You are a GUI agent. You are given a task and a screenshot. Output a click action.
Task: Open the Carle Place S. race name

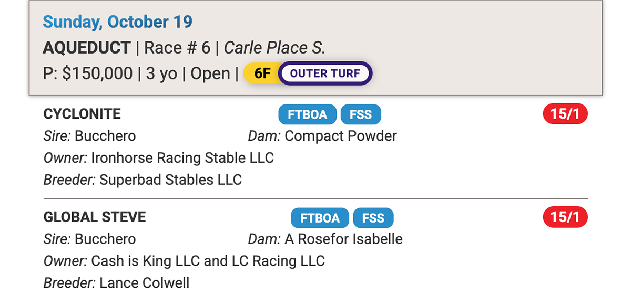click(274, 48)
